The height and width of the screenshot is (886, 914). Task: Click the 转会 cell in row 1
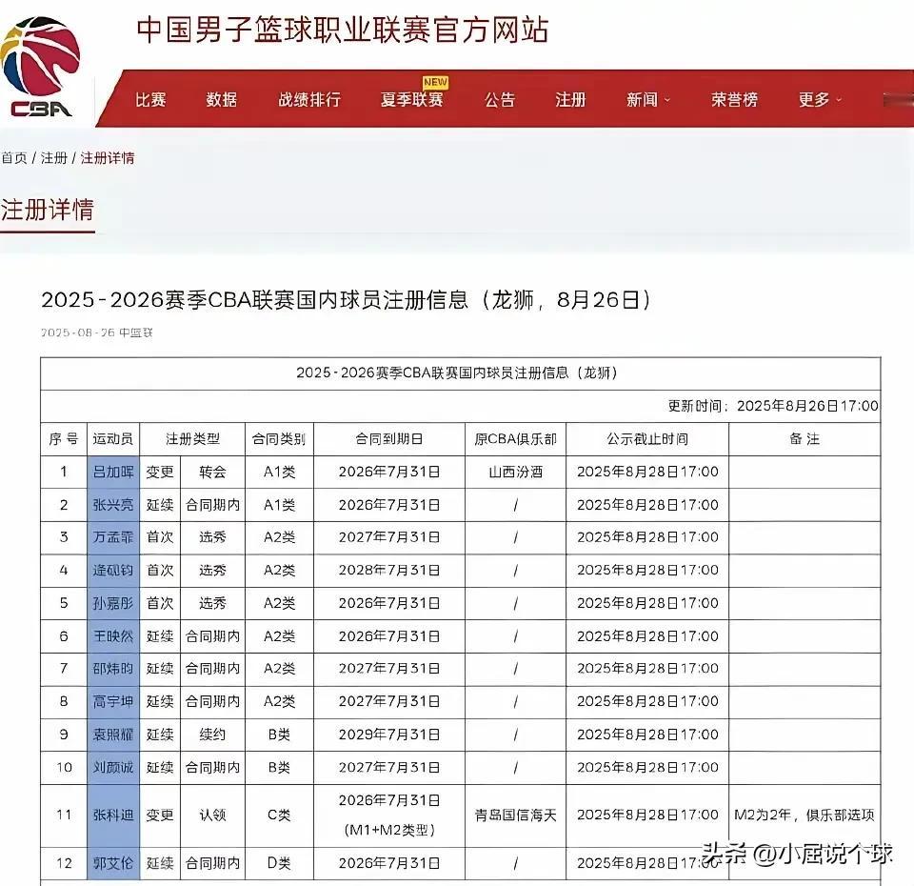212,472
